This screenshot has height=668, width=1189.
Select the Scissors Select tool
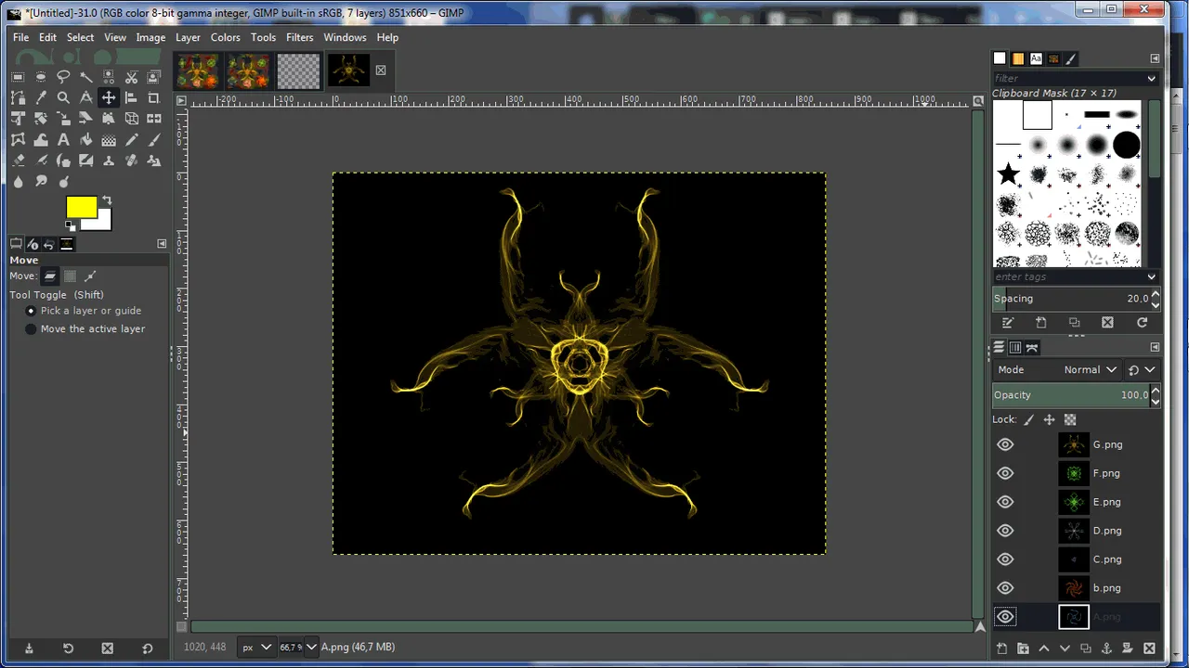131,77
